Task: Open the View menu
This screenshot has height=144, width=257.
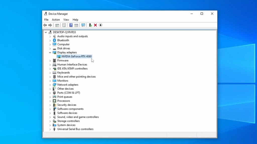Action: [66, 19]
